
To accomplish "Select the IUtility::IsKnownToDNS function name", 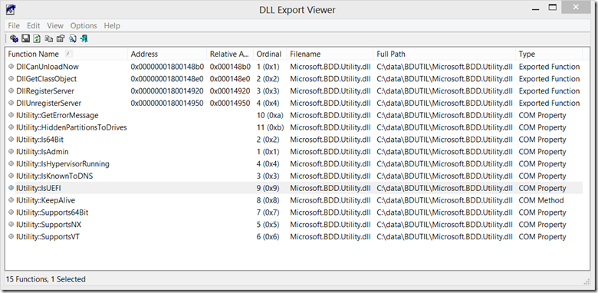I will point(54,176).
